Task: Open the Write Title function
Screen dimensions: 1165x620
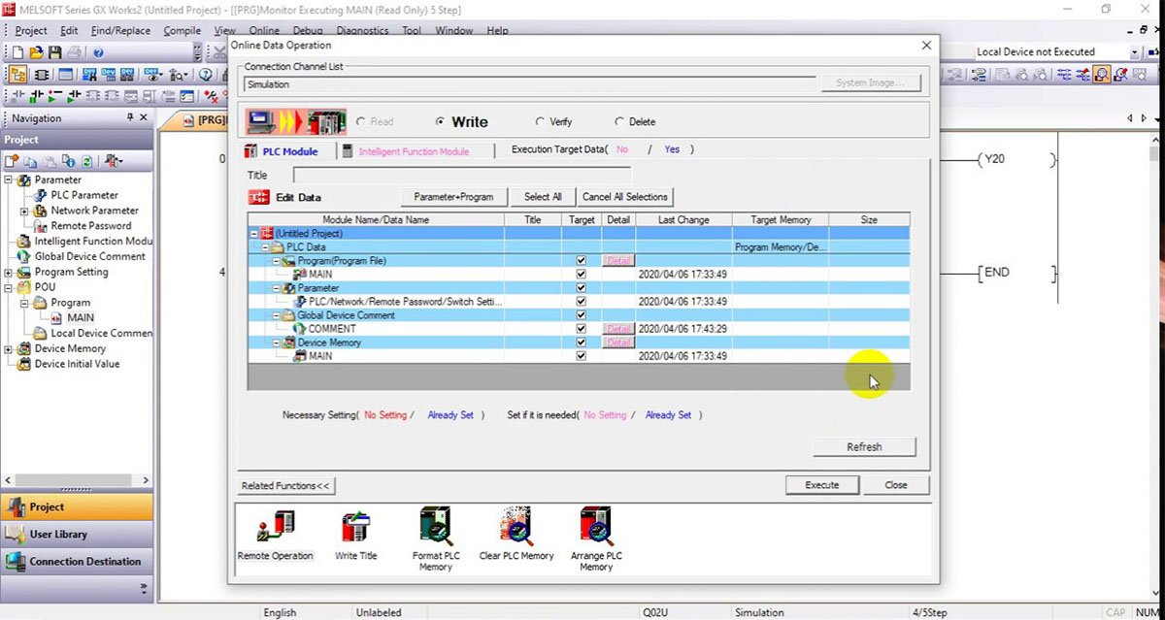Action: [355, 536]
